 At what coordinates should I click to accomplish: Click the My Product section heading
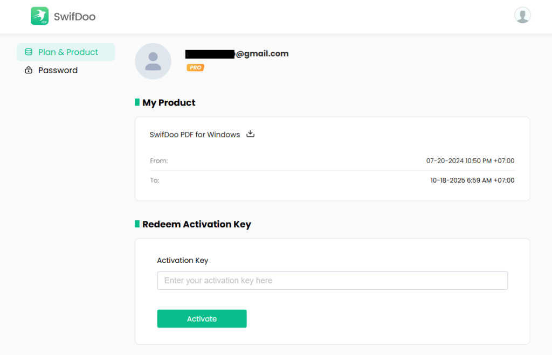[169, 102]
